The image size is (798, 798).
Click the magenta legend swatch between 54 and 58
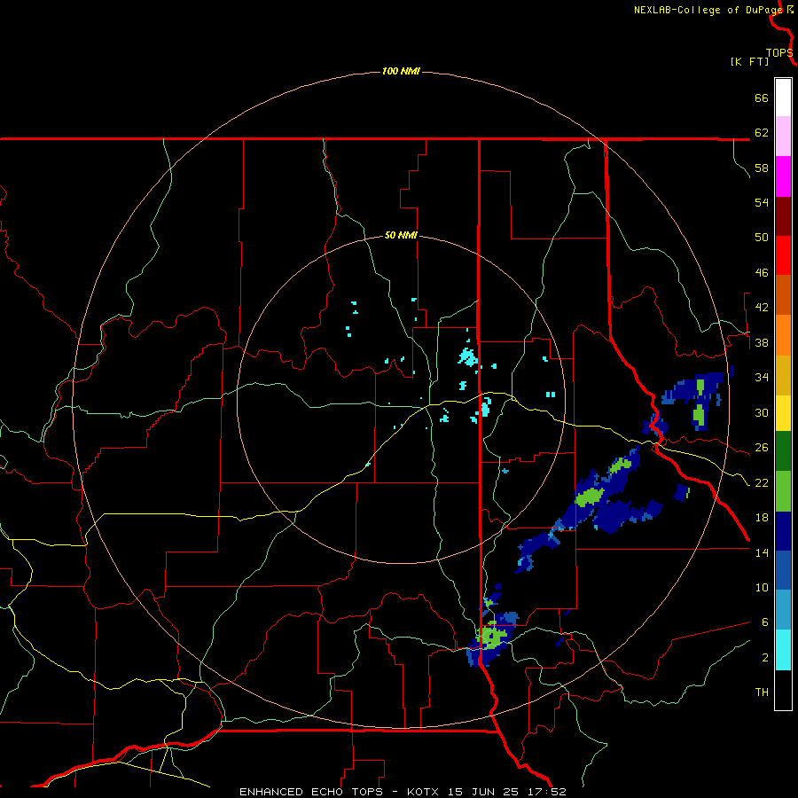[783, 176]
